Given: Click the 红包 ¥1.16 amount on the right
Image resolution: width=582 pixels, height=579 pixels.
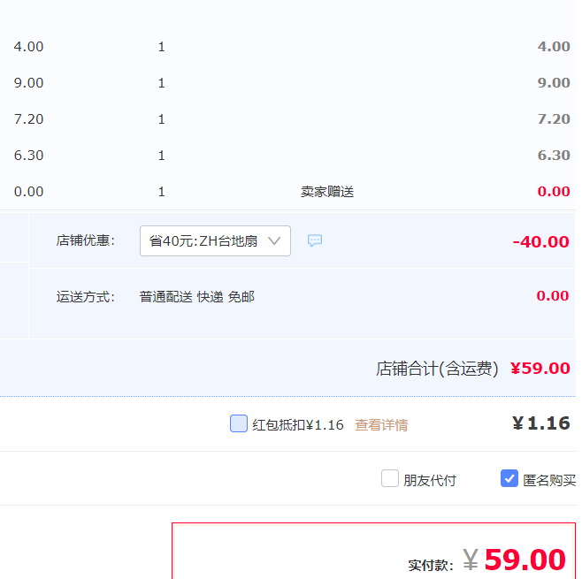Looking at the screenshot, I should 541,423.
